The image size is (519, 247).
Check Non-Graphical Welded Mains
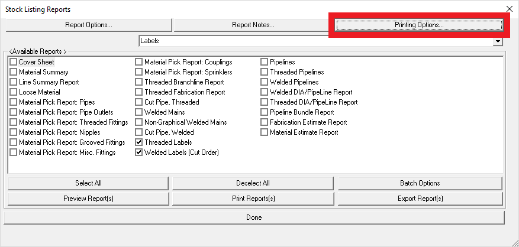(138, 122)
